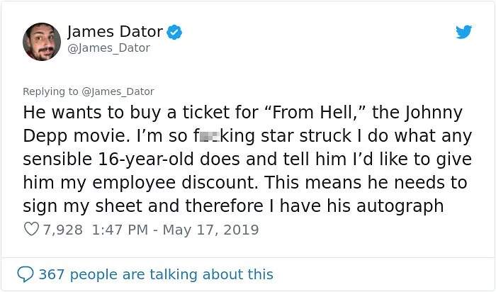Click the blue verified badge
The width and height of the screenshot is (496, 292).
174,32
